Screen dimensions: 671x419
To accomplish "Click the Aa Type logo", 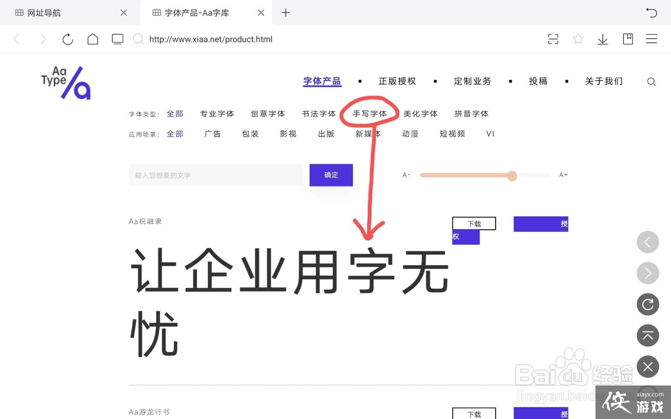I will [66, 83].
